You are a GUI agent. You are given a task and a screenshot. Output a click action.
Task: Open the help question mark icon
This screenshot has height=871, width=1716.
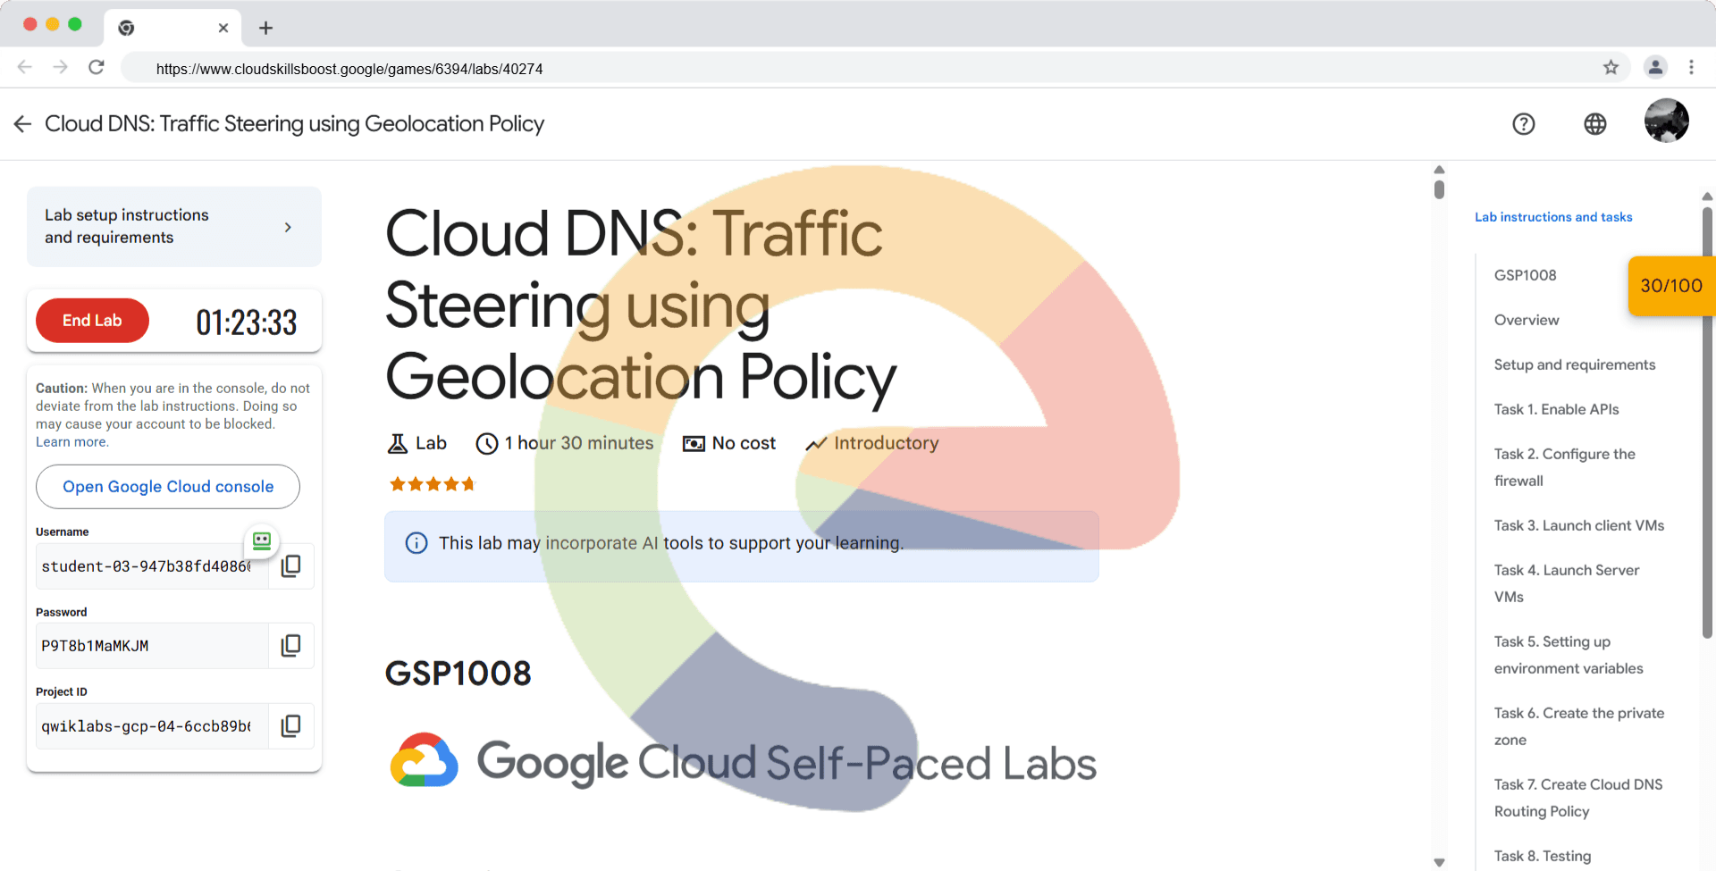[x=1524, y=124]
